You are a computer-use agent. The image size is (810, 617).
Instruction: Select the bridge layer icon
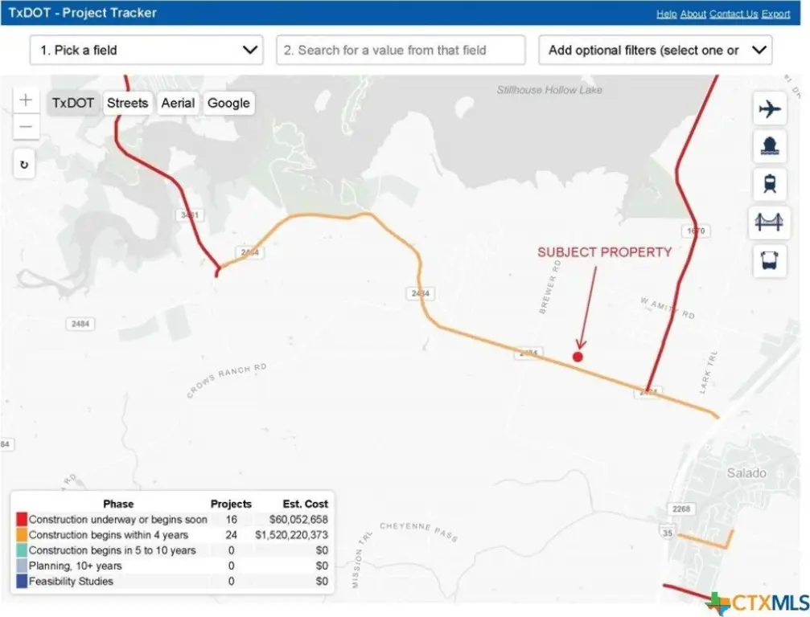pyautogui.click(x=770, y=223)
